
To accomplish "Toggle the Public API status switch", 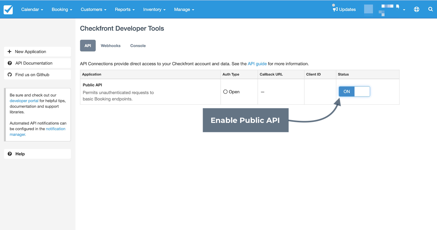I will 354,91.
